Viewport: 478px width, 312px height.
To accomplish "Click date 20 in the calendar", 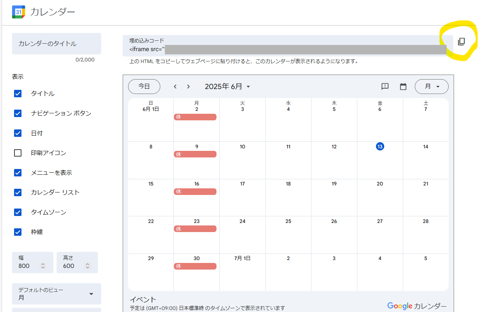I will pos(380,184).
